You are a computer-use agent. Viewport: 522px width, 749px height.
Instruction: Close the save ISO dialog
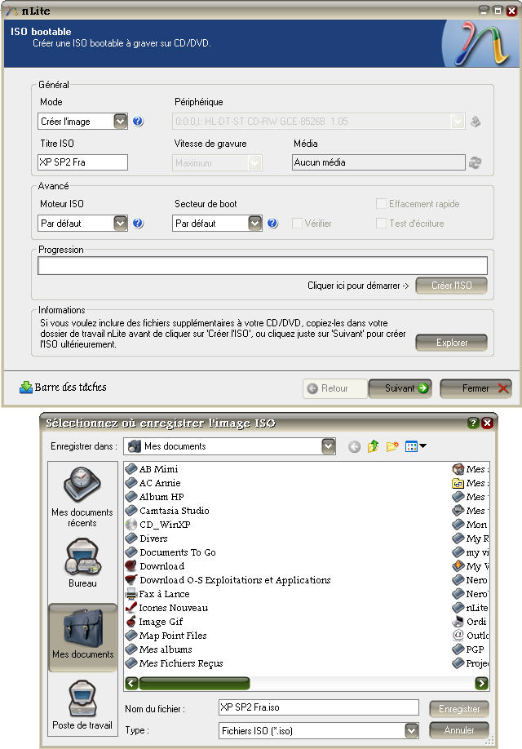pyautogui.click(x=487, y=423)
